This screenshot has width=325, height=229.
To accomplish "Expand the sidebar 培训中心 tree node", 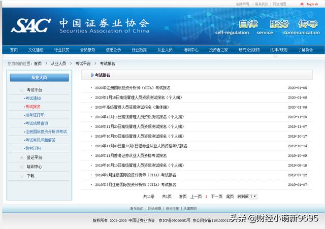I will coord(22,167).
